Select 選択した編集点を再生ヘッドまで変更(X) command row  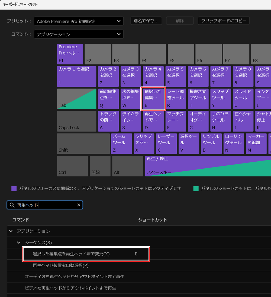click(86, 254)
